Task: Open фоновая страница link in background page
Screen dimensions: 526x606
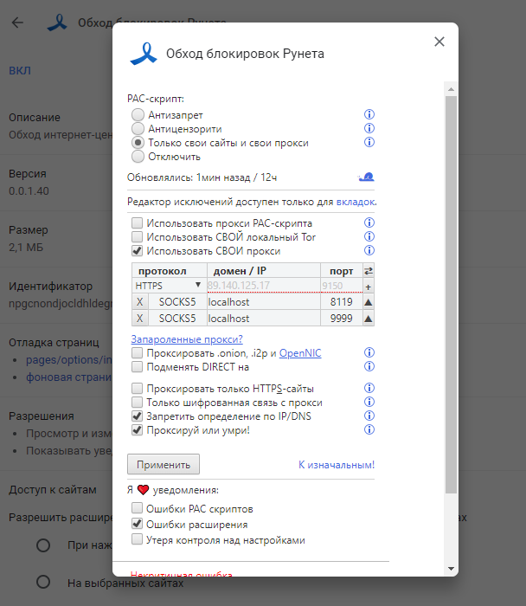Action: tap(69, 377)
